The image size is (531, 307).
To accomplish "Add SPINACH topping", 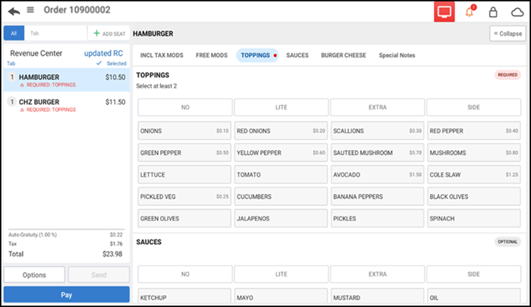I will point(474,218).
